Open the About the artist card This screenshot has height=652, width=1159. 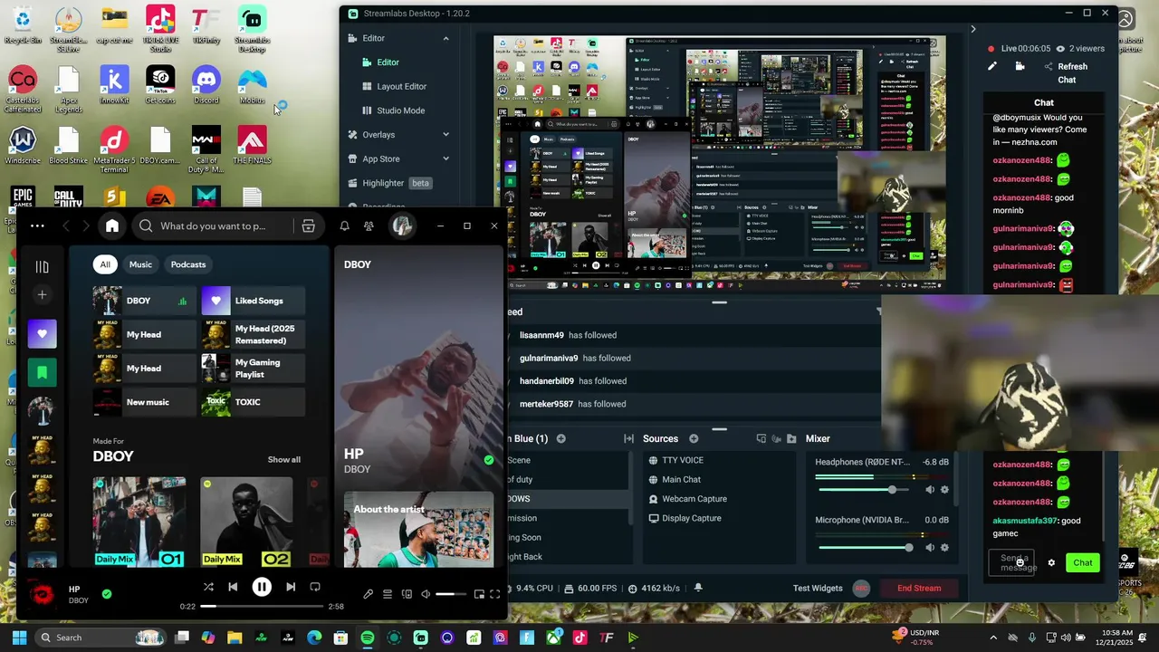(418, 530)
